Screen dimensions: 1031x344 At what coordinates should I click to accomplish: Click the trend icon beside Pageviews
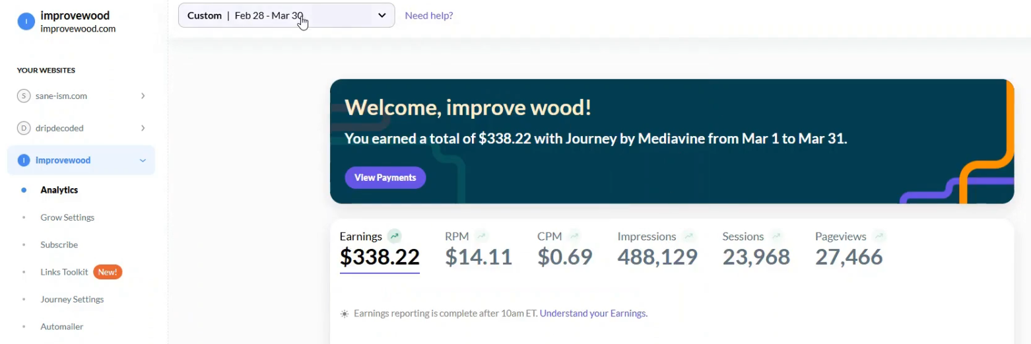(x=879, y=236)
